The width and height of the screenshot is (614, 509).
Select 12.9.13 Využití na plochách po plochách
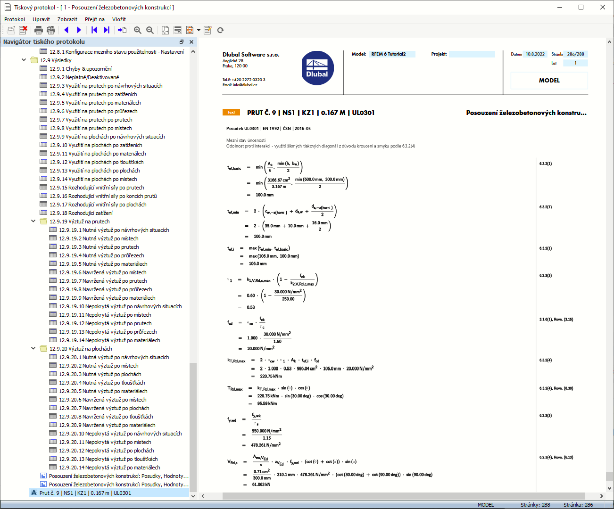(x=95, y=171)
